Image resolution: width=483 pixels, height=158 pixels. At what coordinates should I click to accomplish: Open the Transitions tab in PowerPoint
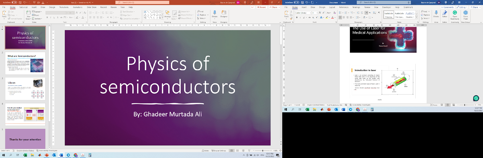[x=64, y=7]
